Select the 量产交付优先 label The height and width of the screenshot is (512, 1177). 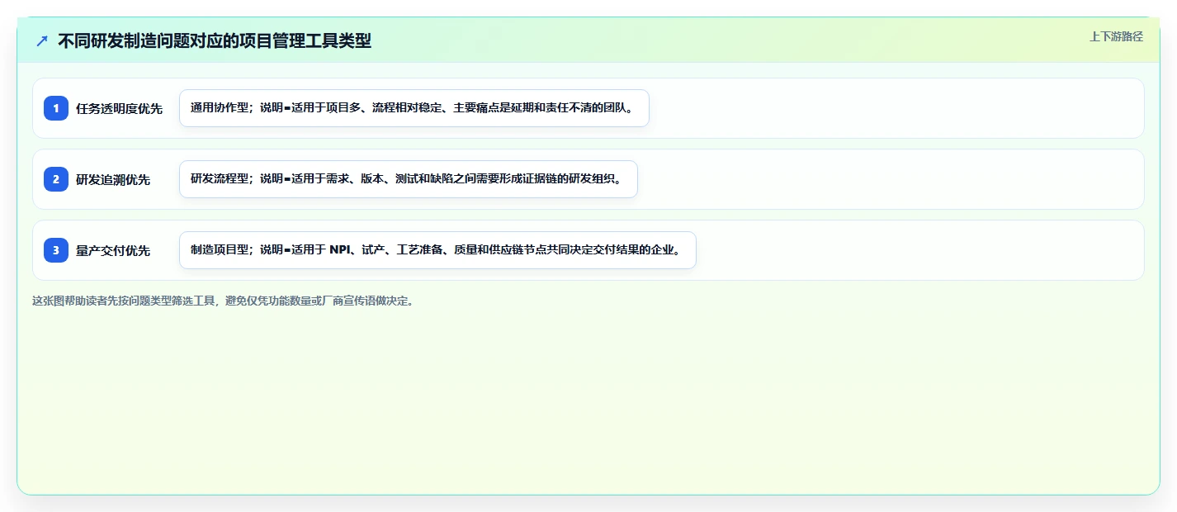coord(113,251)
